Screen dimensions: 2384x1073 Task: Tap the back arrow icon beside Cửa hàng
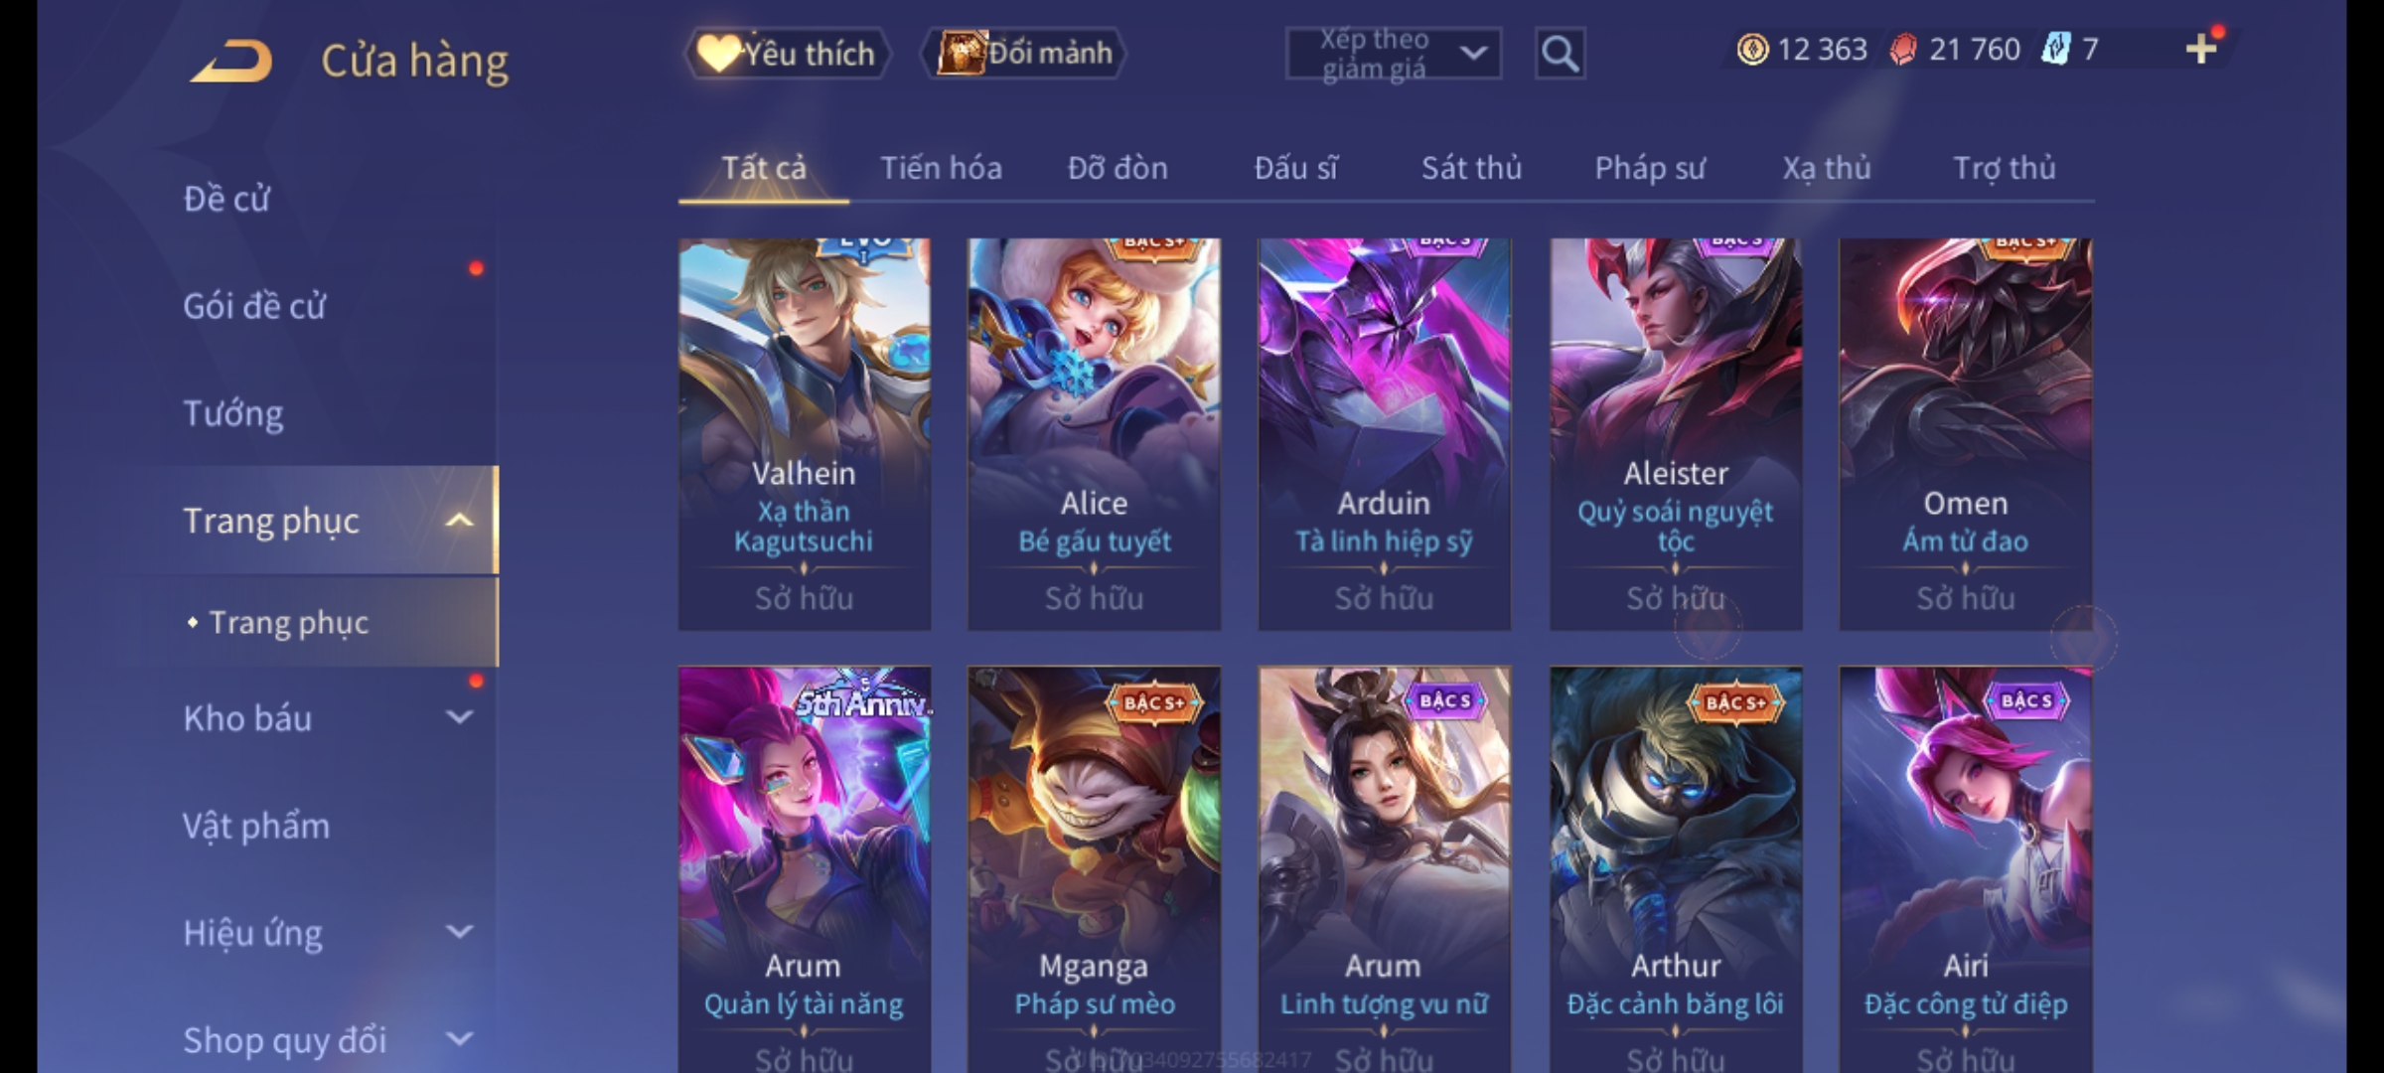point(232,60)
